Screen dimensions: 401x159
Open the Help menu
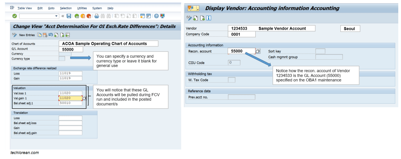(110, 8)
